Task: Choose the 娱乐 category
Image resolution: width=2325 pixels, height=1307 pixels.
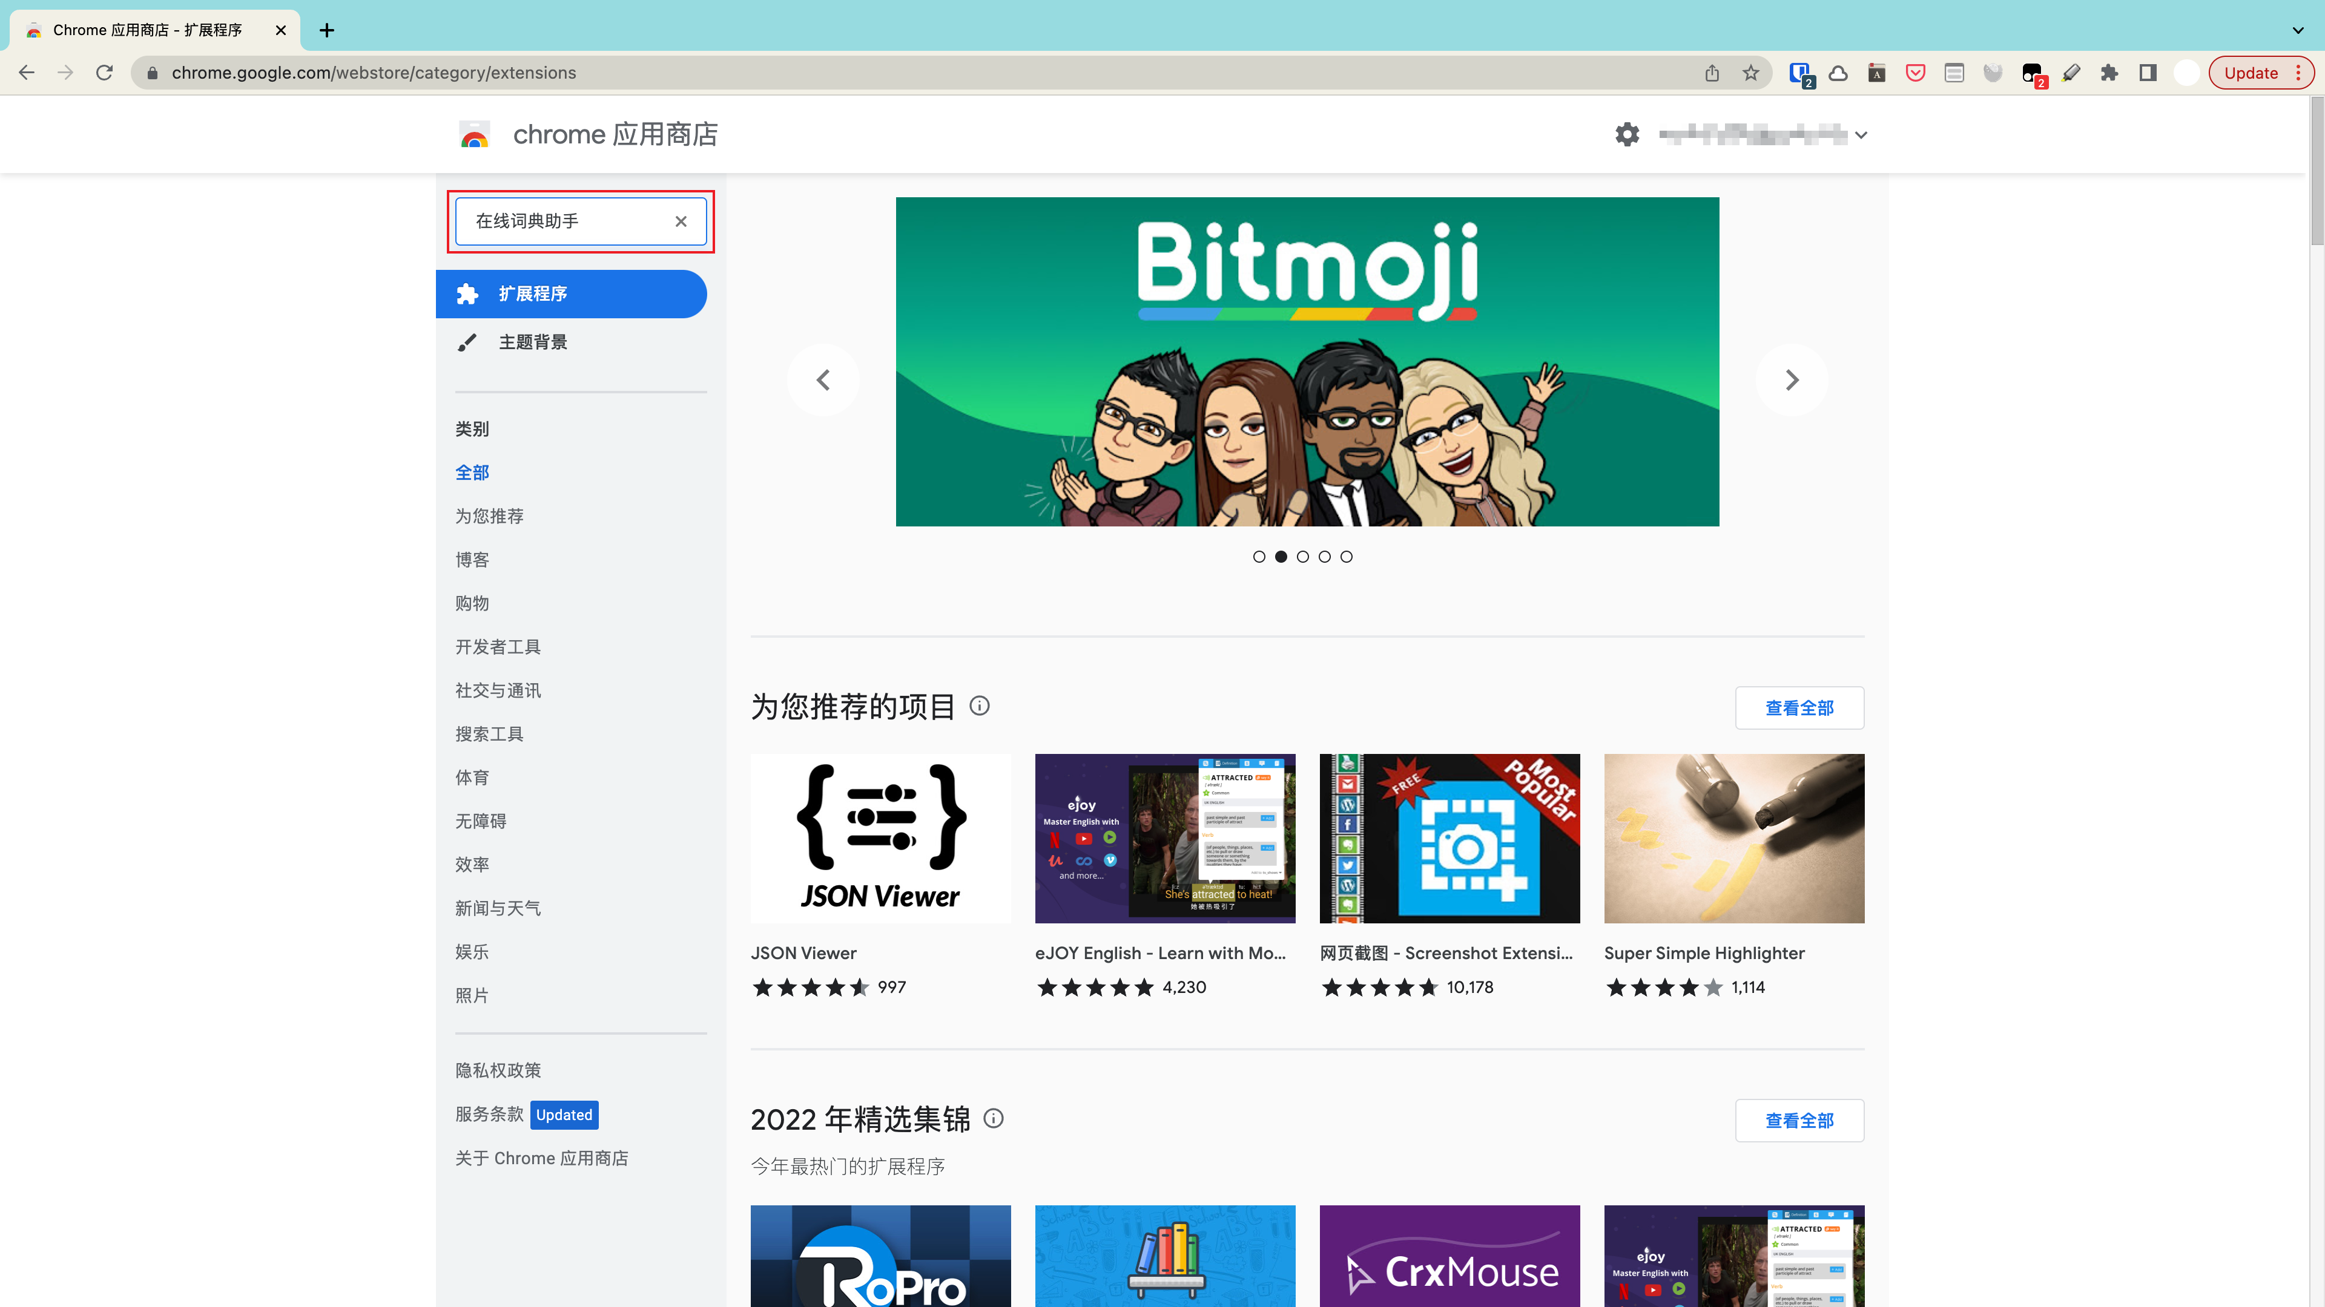Action: click(x=472, y=952)
